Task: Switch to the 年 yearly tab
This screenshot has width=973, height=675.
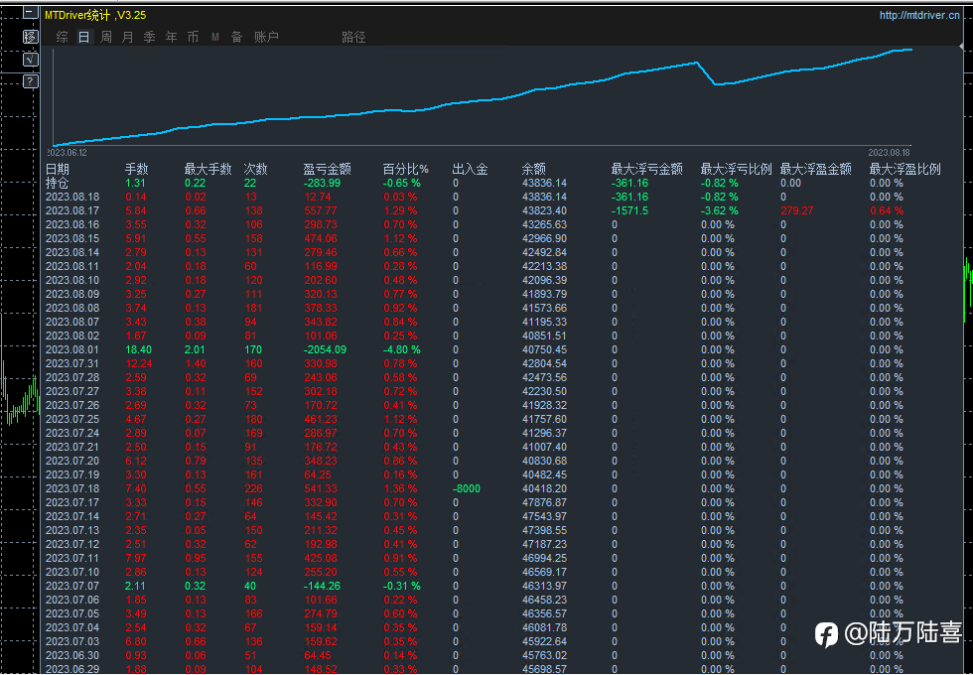Action: [171, 38]
